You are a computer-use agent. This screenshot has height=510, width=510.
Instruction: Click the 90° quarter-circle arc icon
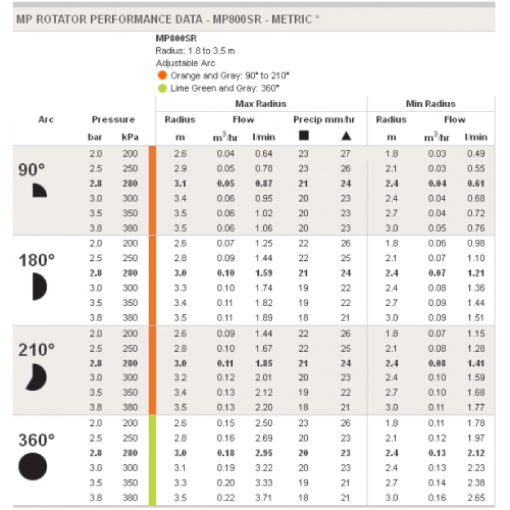click(40, 189)
